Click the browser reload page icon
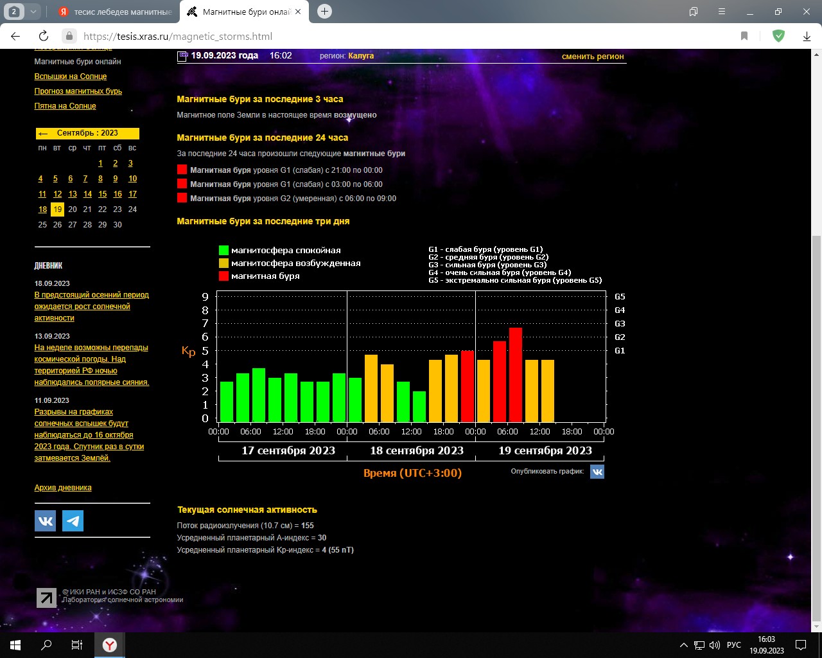The width and height of the screenshot is (822, 658). pos(44,36)
